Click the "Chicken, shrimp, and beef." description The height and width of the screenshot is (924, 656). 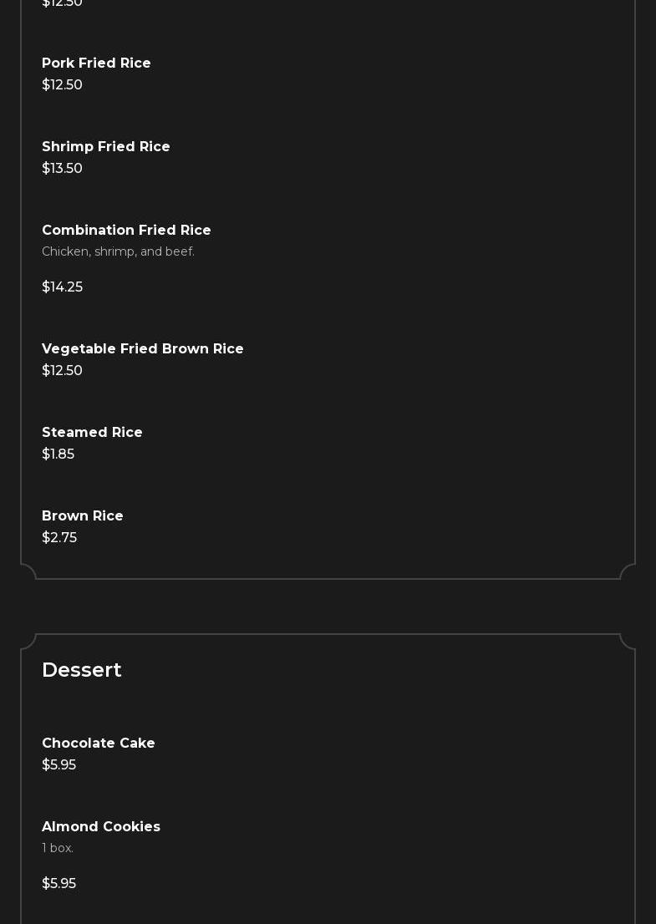click(118, 251)
